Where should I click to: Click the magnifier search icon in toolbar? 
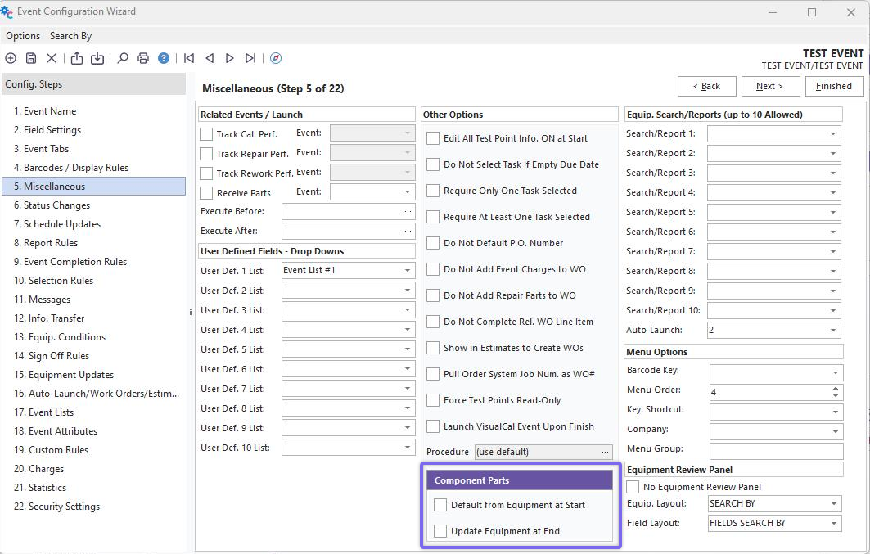coord(123,58)
